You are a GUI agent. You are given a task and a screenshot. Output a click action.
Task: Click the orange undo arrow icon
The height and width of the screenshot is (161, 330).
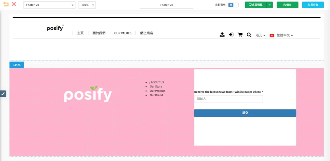[x=6, y=4]
